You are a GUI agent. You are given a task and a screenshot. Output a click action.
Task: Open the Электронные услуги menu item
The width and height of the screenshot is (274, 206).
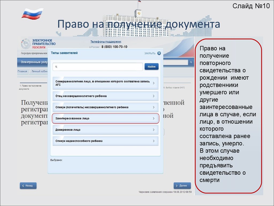pos(34,62)
